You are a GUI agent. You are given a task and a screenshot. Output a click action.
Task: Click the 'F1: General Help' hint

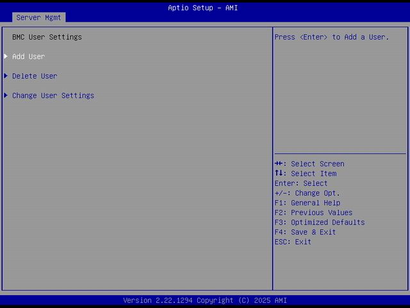307,203
